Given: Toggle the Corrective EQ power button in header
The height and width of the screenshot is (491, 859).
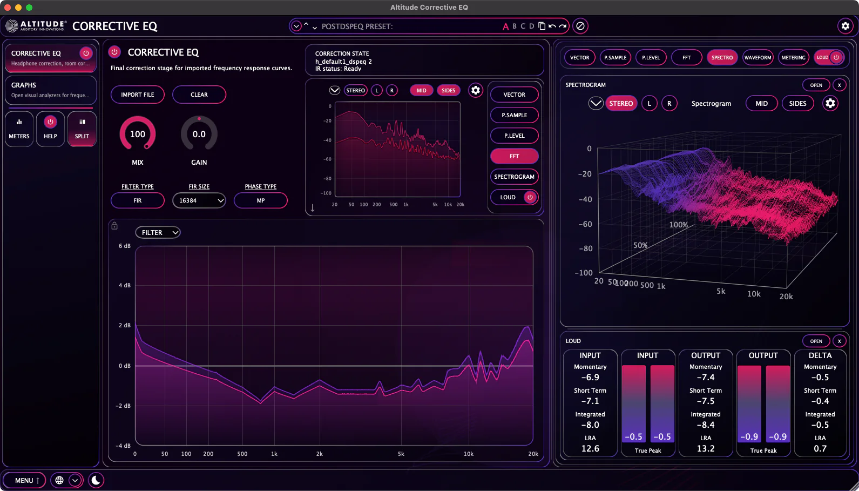Looking at the screenshot, I should (114, 52).
